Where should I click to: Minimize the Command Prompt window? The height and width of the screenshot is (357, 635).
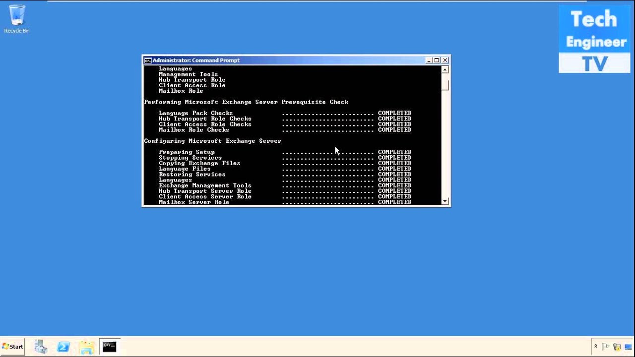point(429,60)
